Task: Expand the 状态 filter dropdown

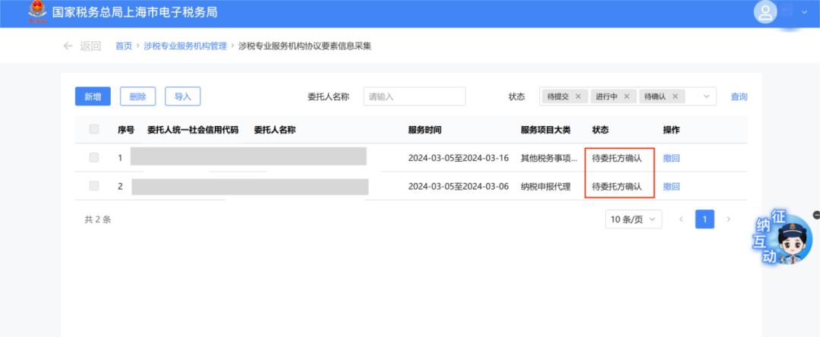Action: [x=707, y=96]
